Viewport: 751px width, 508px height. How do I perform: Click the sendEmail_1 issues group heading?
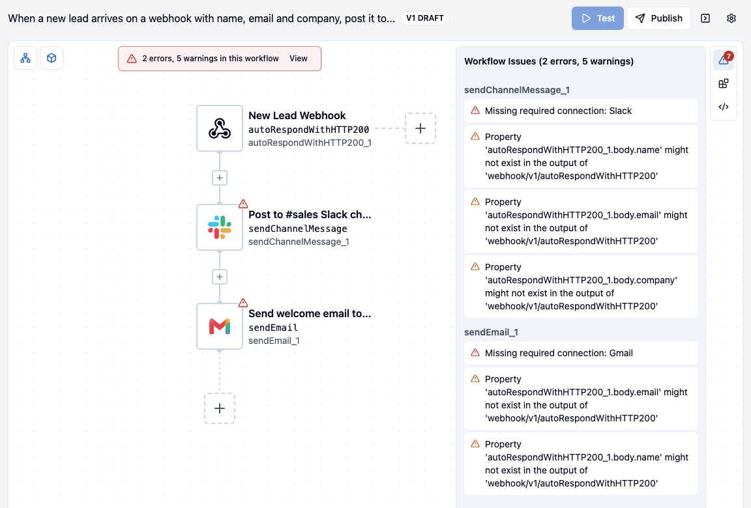pos(491,332)
